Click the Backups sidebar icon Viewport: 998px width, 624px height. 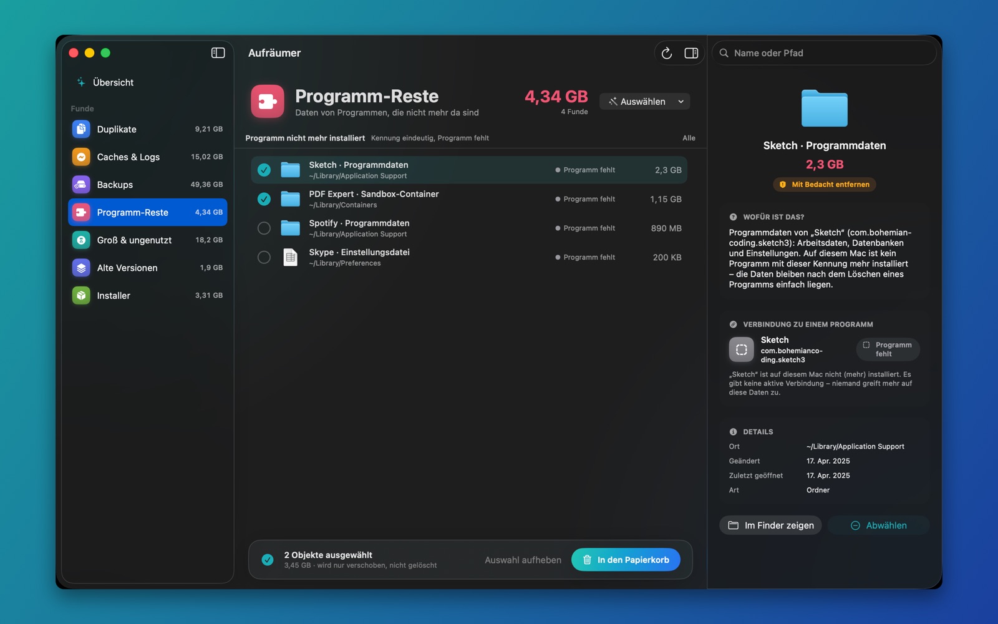81,185
